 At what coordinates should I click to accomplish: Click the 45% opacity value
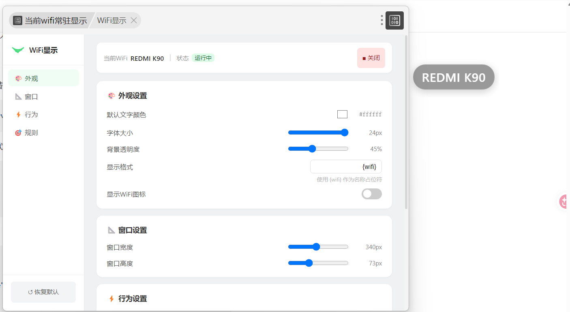(x=376, y=149)
